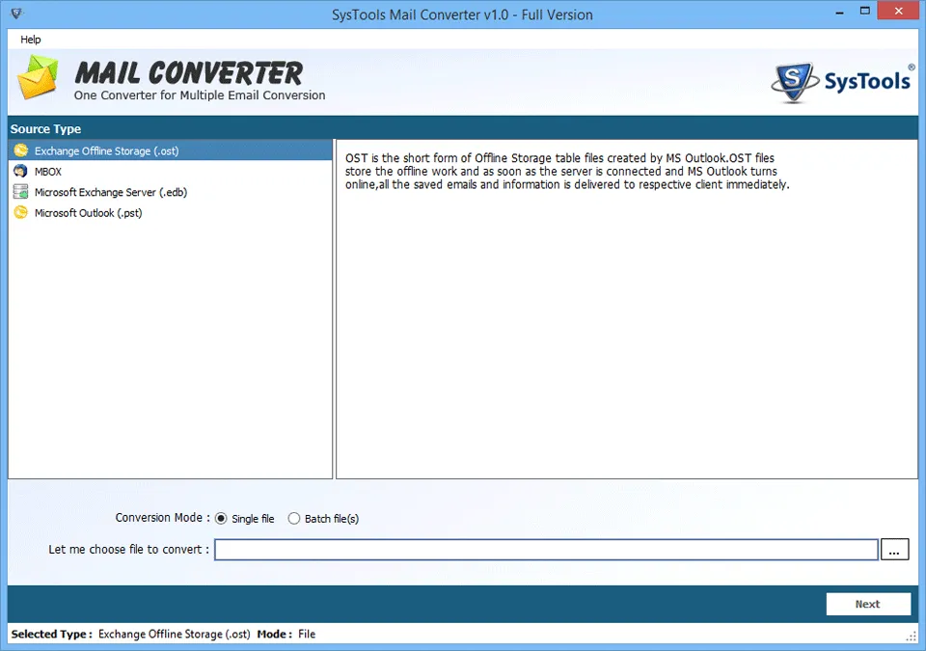Click Mode: File status bar entry
The height and width of the screenshot is (651, 926).
point(286,634)
